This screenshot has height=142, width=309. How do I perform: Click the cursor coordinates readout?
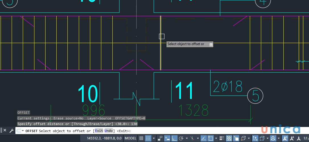pos(105,138)
